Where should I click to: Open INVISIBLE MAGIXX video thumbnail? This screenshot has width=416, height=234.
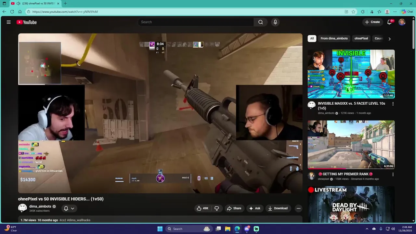click(x=351, y=74)
